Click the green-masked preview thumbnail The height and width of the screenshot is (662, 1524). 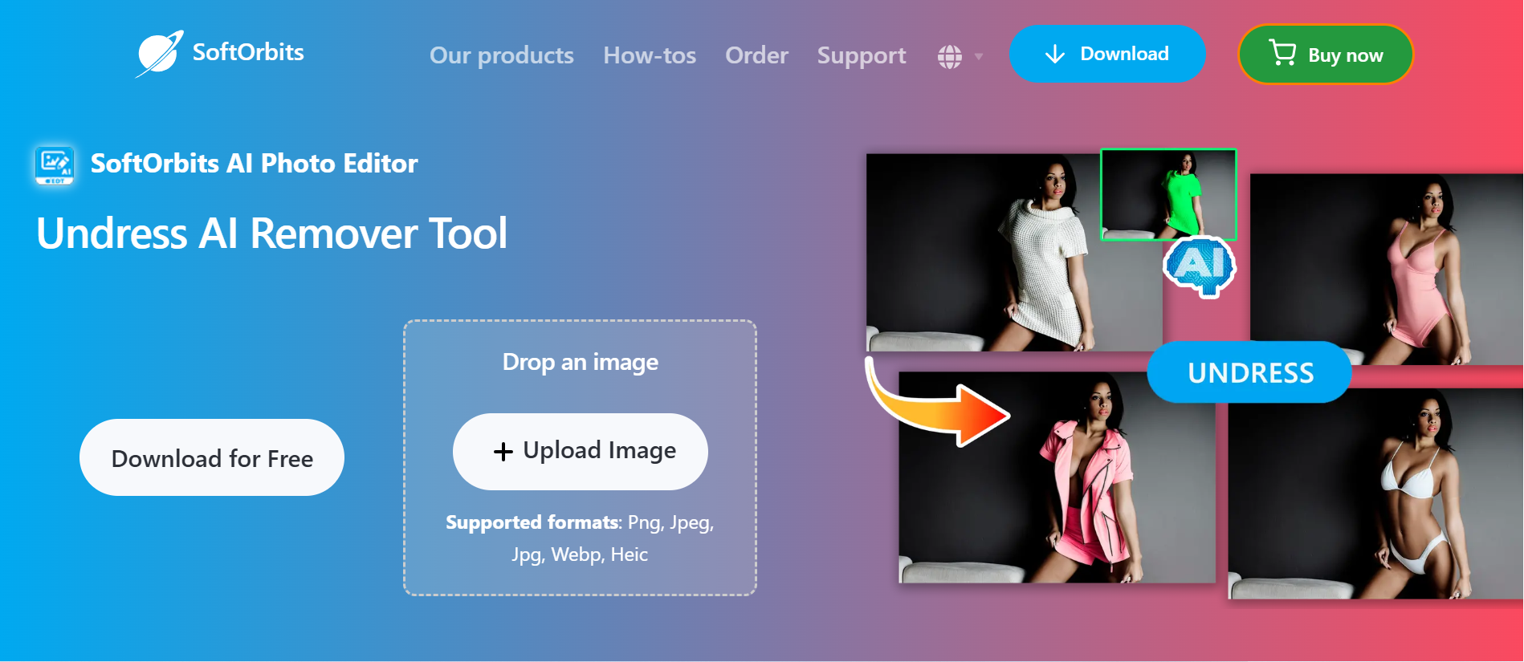pyautogui.click(x=1168, y=194)
